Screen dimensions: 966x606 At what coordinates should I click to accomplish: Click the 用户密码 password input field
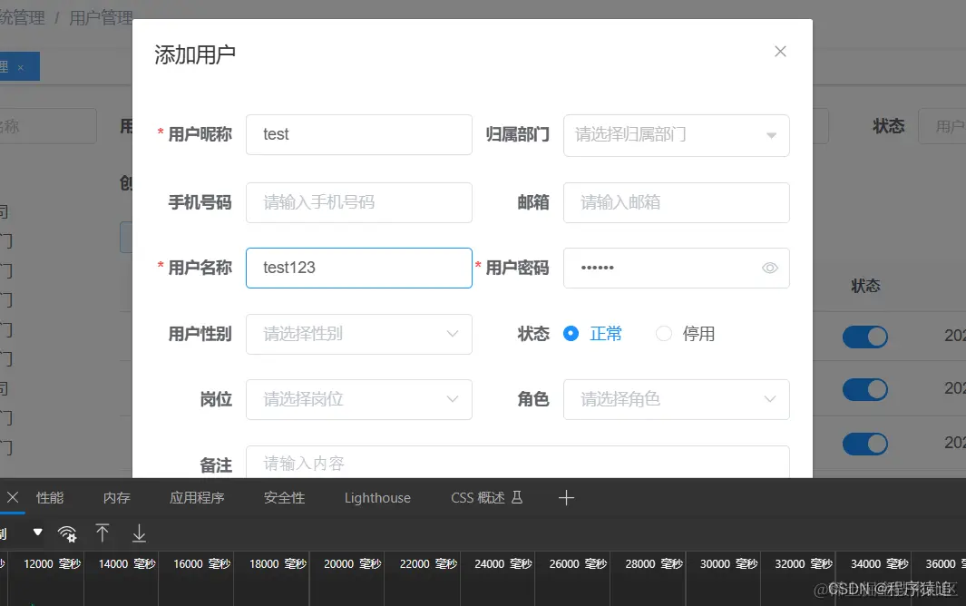click(676, 269)
